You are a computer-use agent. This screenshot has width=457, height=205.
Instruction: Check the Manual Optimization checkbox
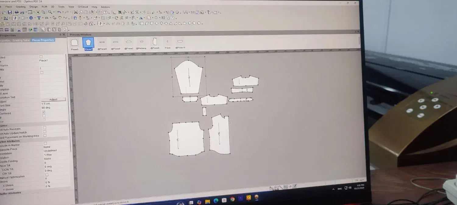[x=47, y=175]
